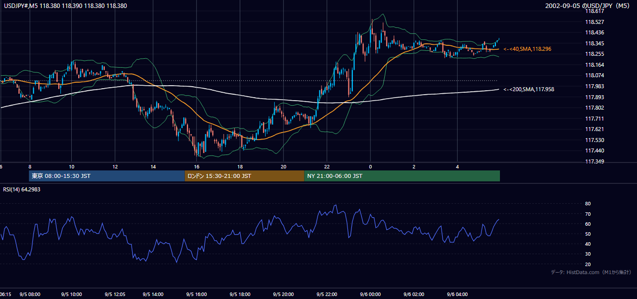Click the HistData.com data source credit
Viewport: 637px width, 299px height.
[591, 272]
